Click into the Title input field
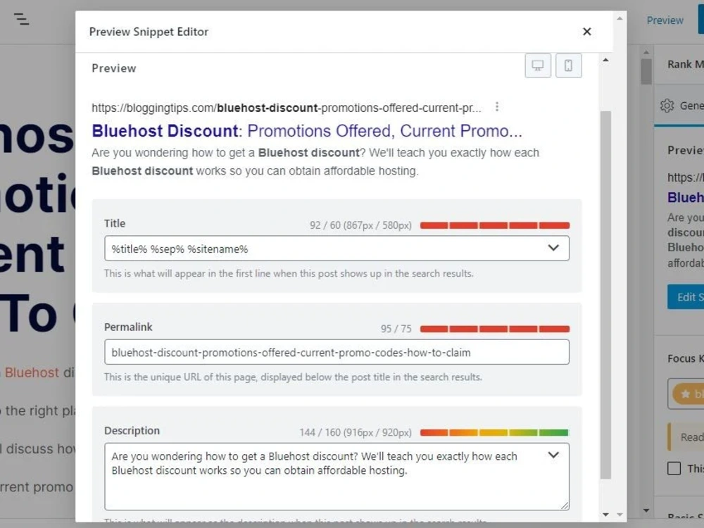Screen dimensions: 704x528 click(337, 249)
